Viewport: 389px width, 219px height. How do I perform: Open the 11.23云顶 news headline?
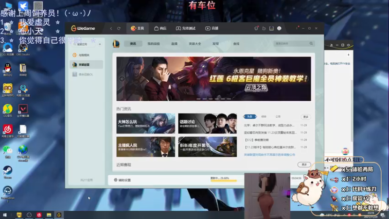coord(270,132)
